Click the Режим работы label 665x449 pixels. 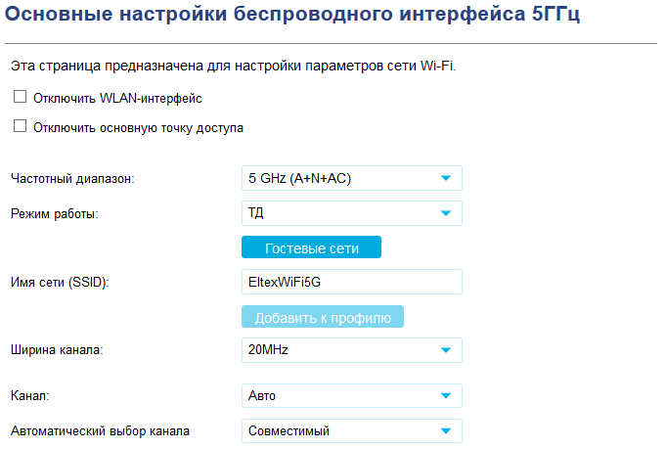(55, 213)
